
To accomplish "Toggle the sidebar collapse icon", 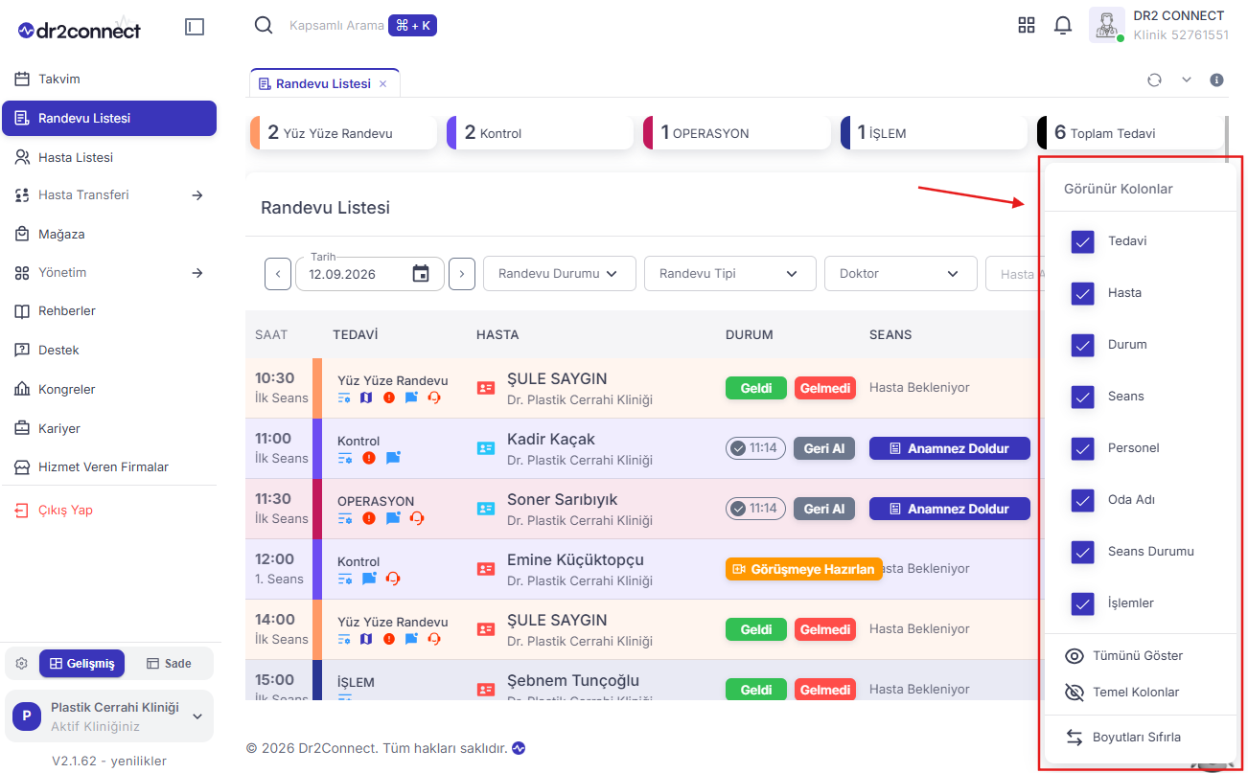I will (195, 27).
